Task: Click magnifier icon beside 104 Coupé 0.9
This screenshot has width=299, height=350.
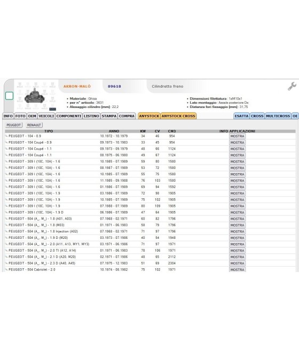Action: click(6, 142)
